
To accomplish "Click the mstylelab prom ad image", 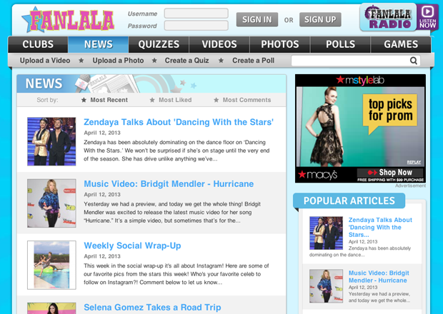I will pyautogui.click(x=360, y=127).
